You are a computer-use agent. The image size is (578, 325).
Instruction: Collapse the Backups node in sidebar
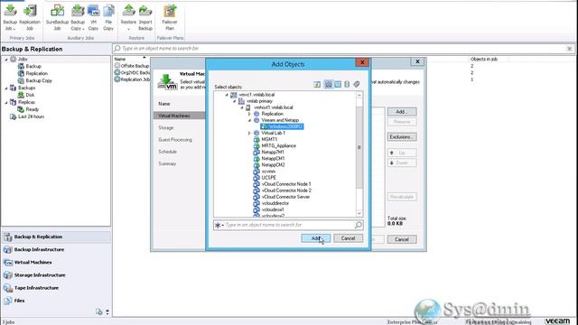click(6, 88)
